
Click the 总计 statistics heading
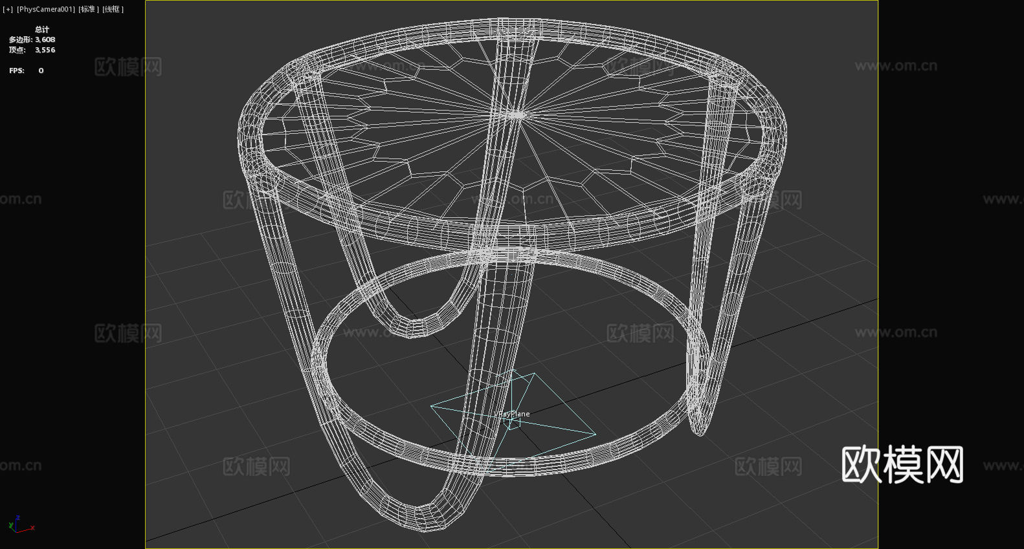click(42, 29)
